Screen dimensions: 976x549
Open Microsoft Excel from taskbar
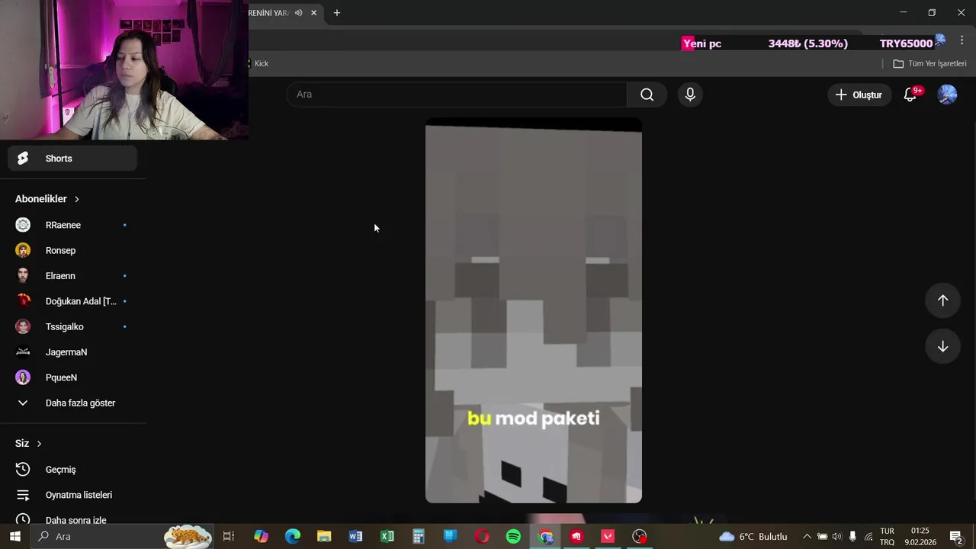tap(387, 537)
